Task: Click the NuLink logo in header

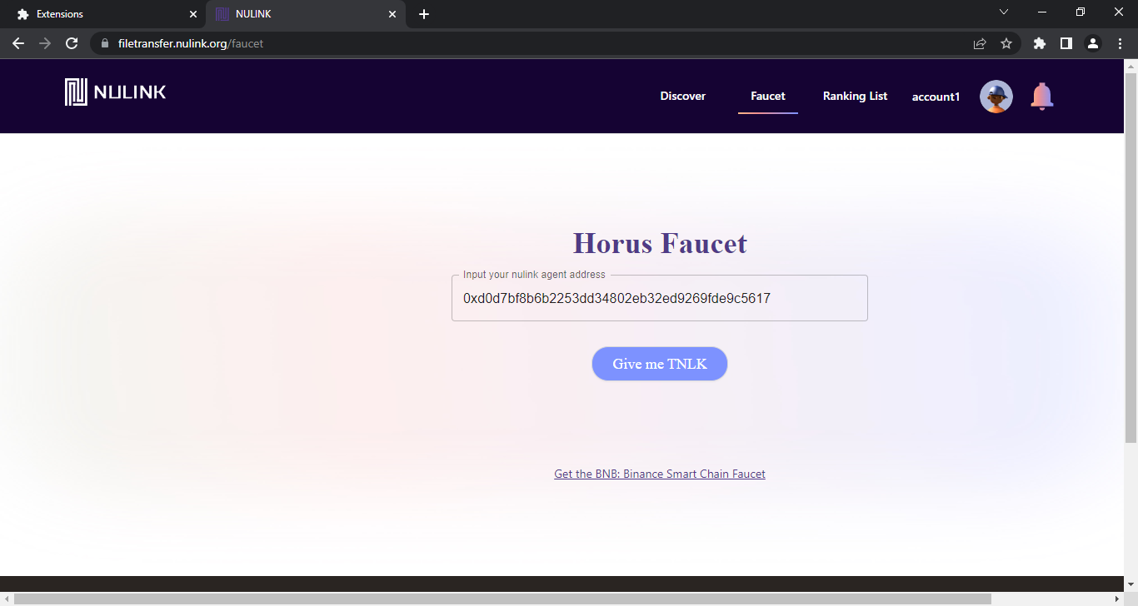Action: 116,92
